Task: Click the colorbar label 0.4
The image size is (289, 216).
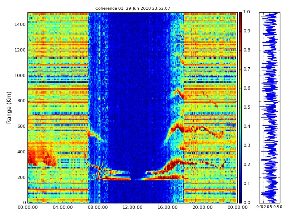Action: 247,126
